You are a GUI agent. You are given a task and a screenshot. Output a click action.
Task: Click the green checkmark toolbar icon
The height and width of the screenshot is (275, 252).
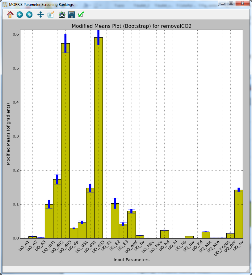tap(81, 15)
